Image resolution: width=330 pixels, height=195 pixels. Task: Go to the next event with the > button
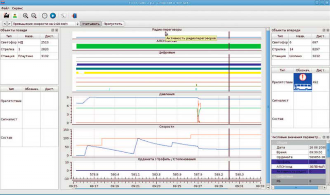pyautogui.click(x=9, y=24)
